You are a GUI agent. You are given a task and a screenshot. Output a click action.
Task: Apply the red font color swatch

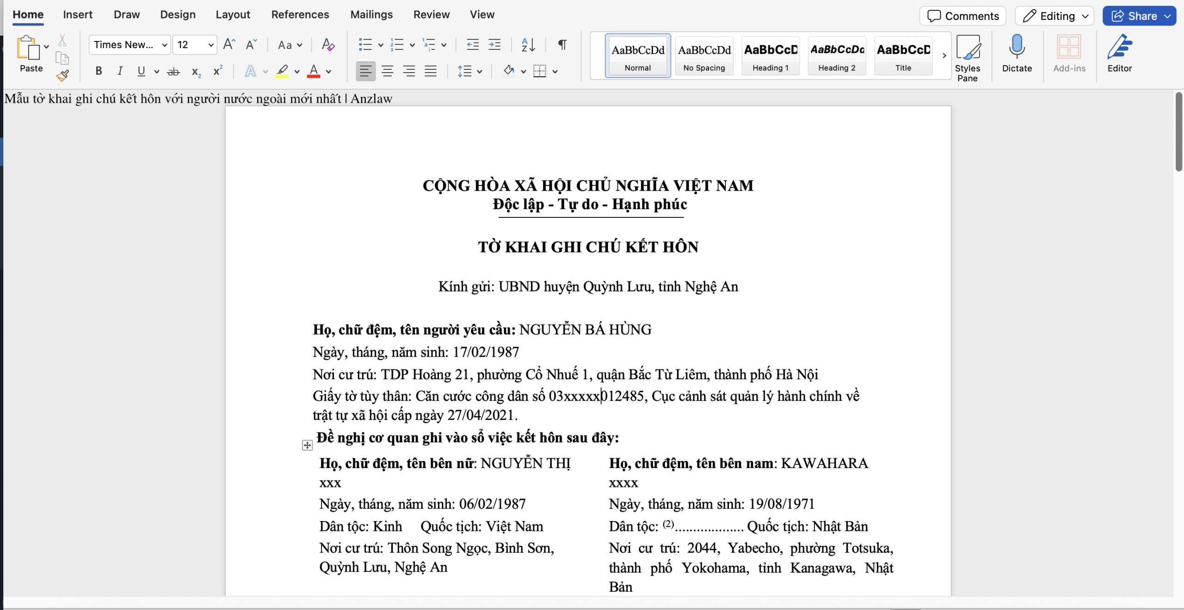pyautogui.click(x=314, y=71)
